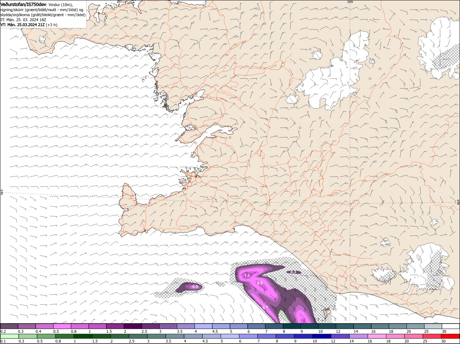Select the dusky mauve upper-legend swatch above 0.2
The height and width of the screenshot is (344, 460).
[9, 326]
